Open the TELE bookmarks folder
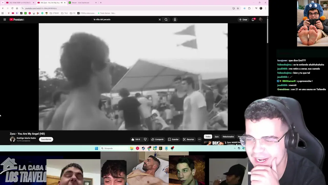Image resolution: width=328 pixels, height=185 pixels. point(65,13)
